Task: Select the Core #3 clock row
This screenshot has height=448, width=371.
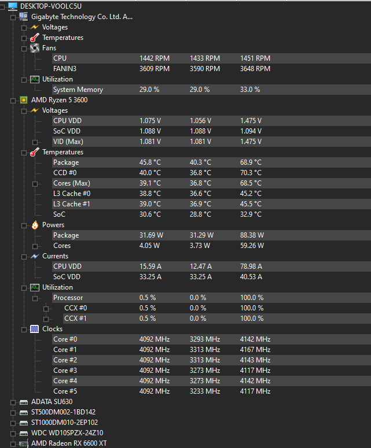Action: click(211, 371)
